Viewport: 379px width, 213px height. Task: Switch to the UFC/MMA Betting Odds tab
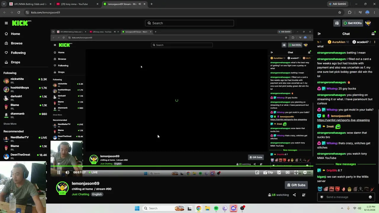click(x=30, y=4)
